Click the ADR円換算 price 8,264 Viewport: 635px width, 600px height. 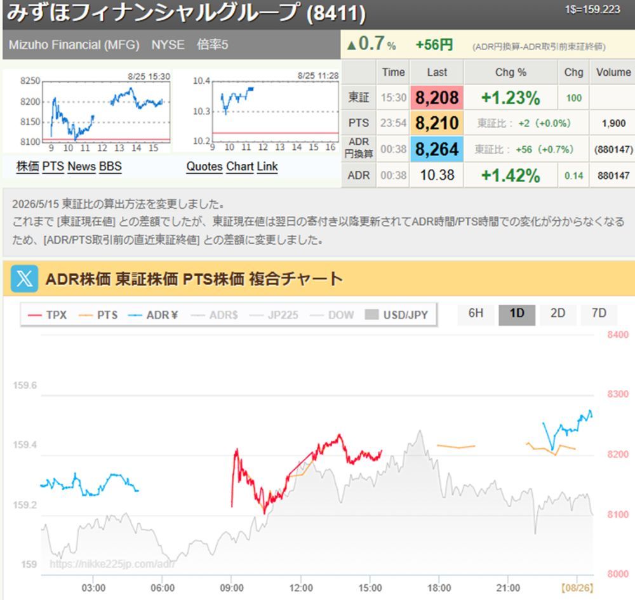point(437,149)
